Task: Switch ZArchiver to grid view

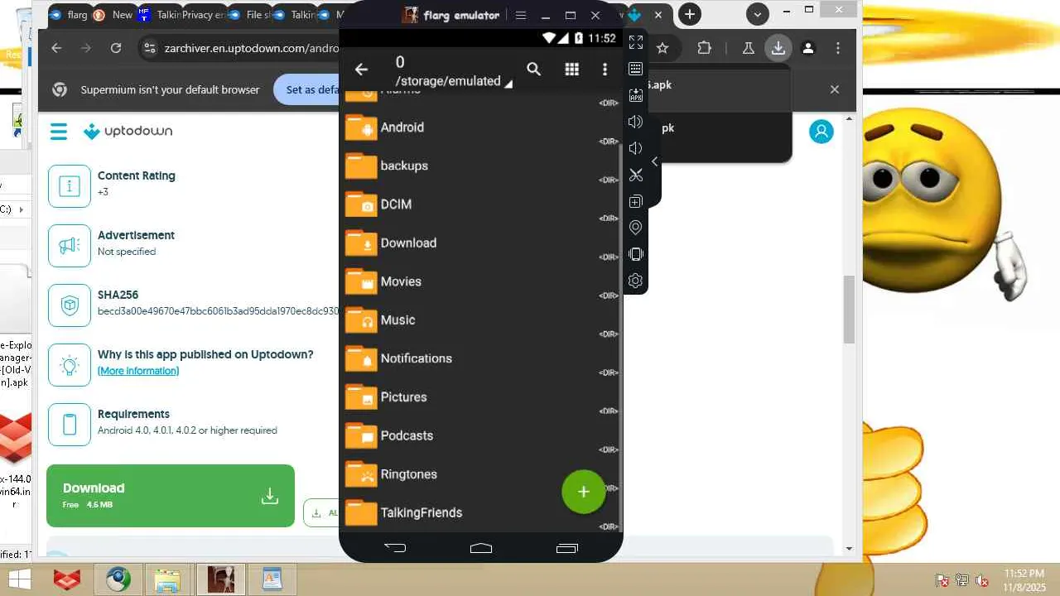Action: [571, 70]
